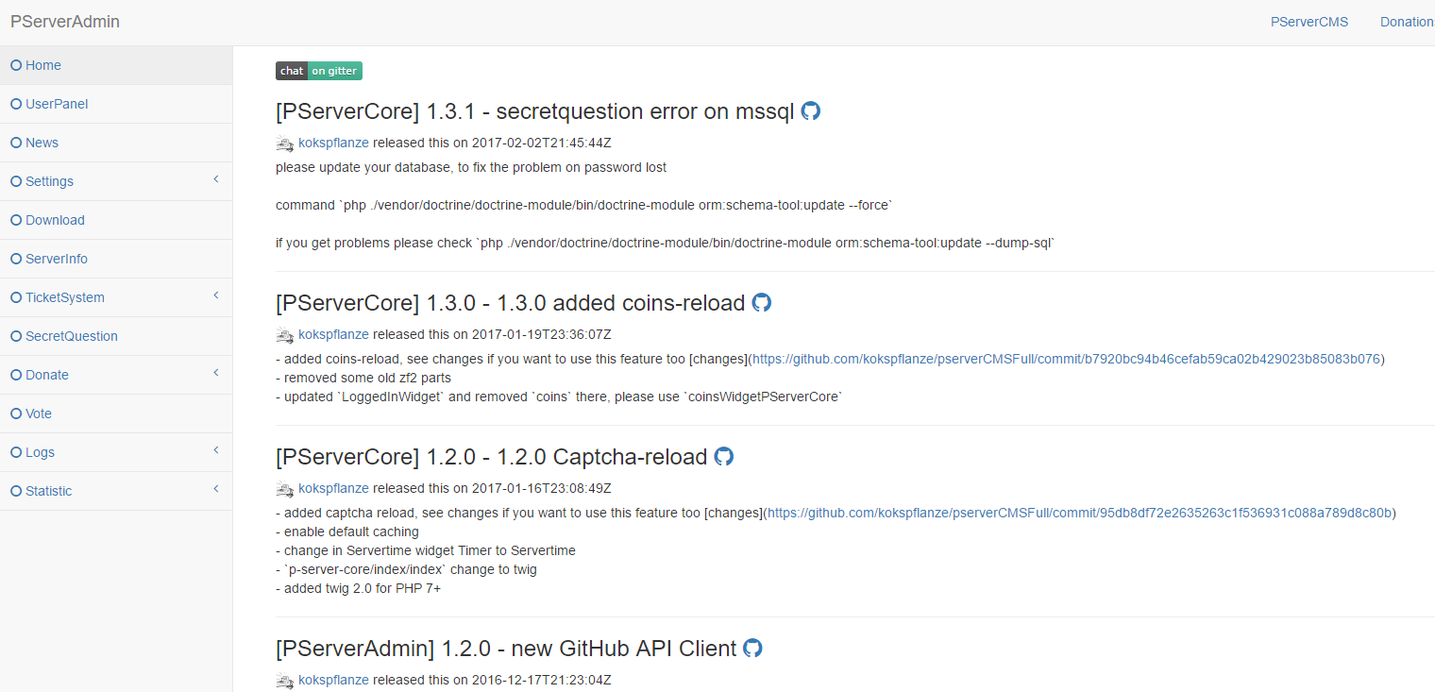This screenshot has height=692, width=1435.
Task: Expand the Settings sidebar menu
Action: [215, 179]
